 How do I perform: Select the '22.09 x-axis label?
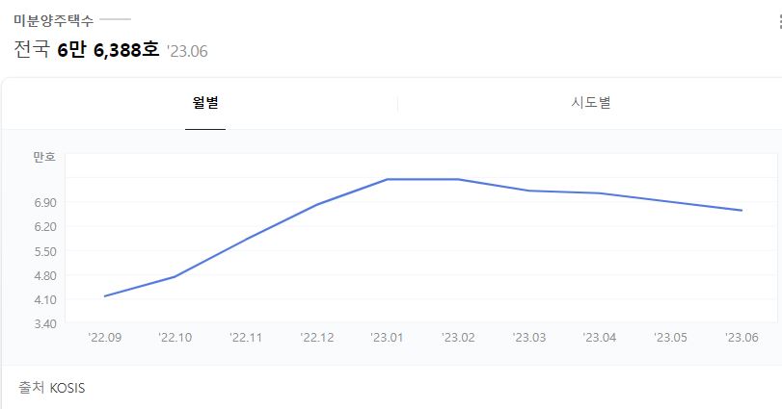[x=104, y=338]
